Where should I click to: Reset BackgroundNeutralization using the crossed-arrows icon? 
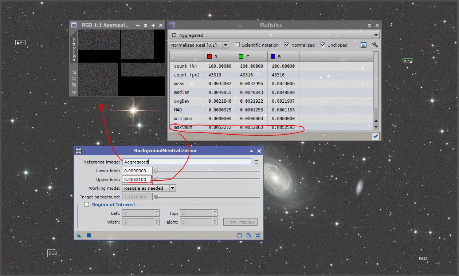[x=258, y=236]
